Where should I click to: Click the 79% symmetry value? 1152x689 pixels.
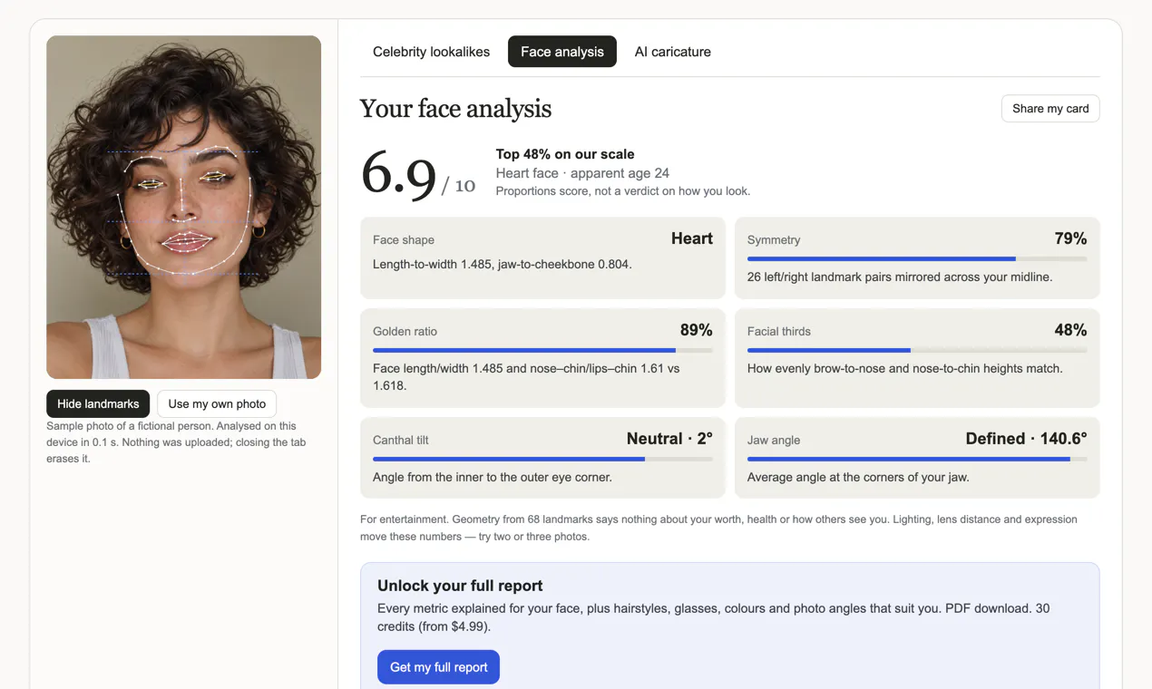click(x=1070, y=238)
